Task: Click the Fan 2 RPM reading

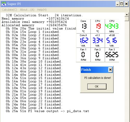Action: [98, 55]
